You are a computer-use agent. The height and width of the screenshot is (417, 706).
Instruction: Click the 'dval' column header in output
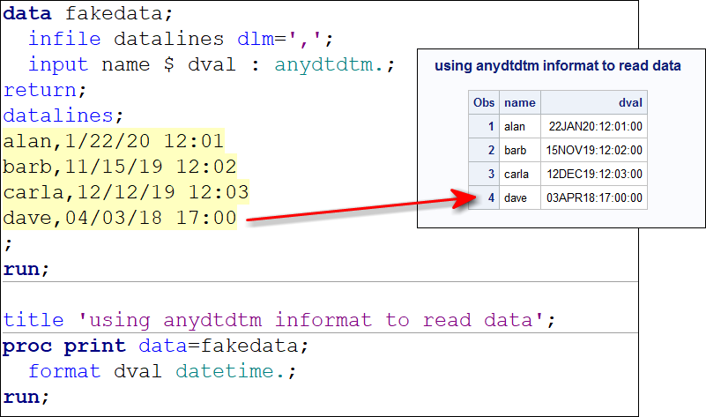594,102
